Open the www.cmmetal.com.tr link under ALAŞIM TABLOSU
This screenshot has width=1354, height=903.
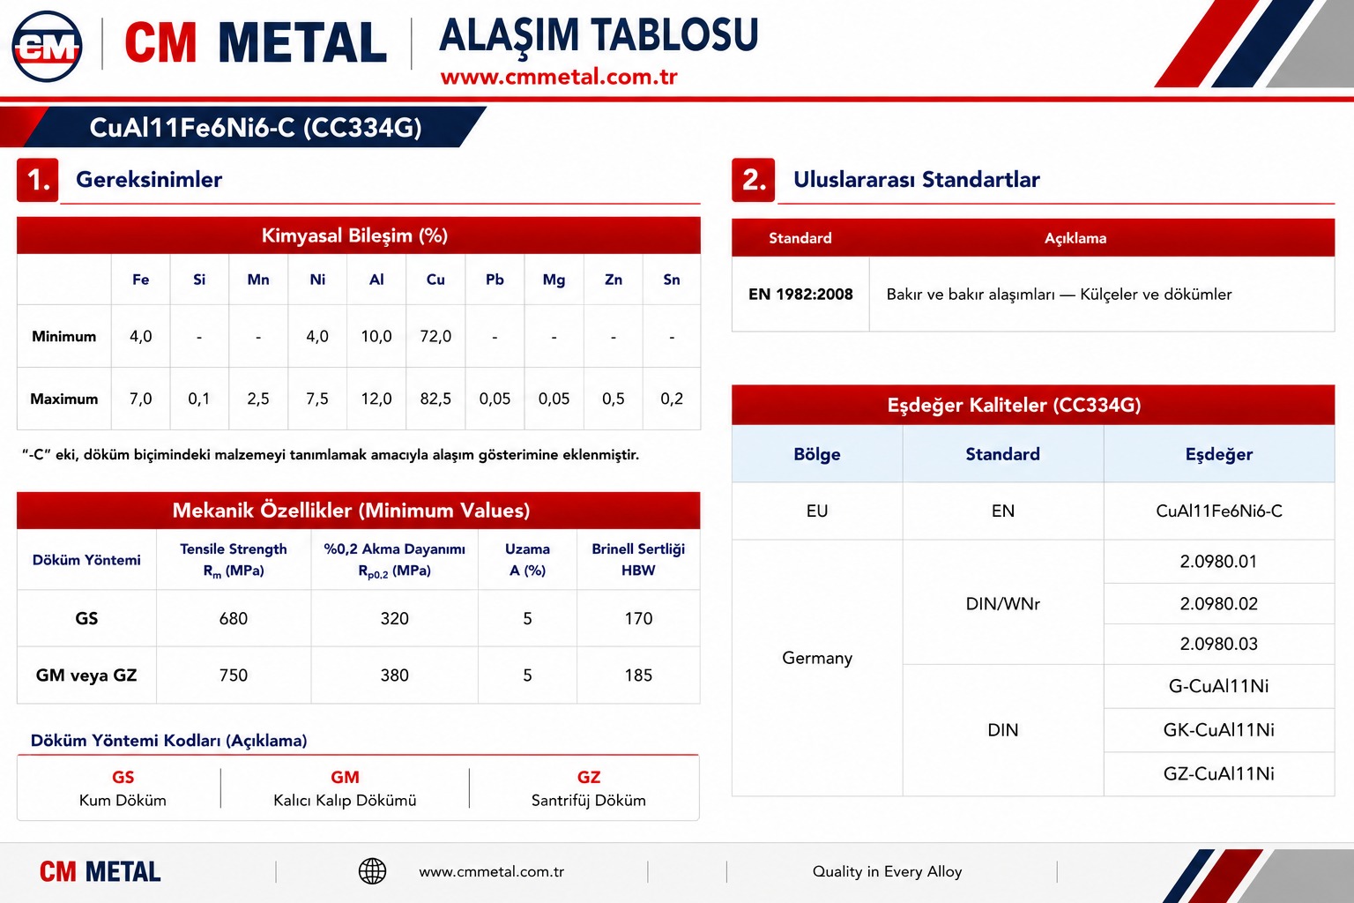[559, 77]
